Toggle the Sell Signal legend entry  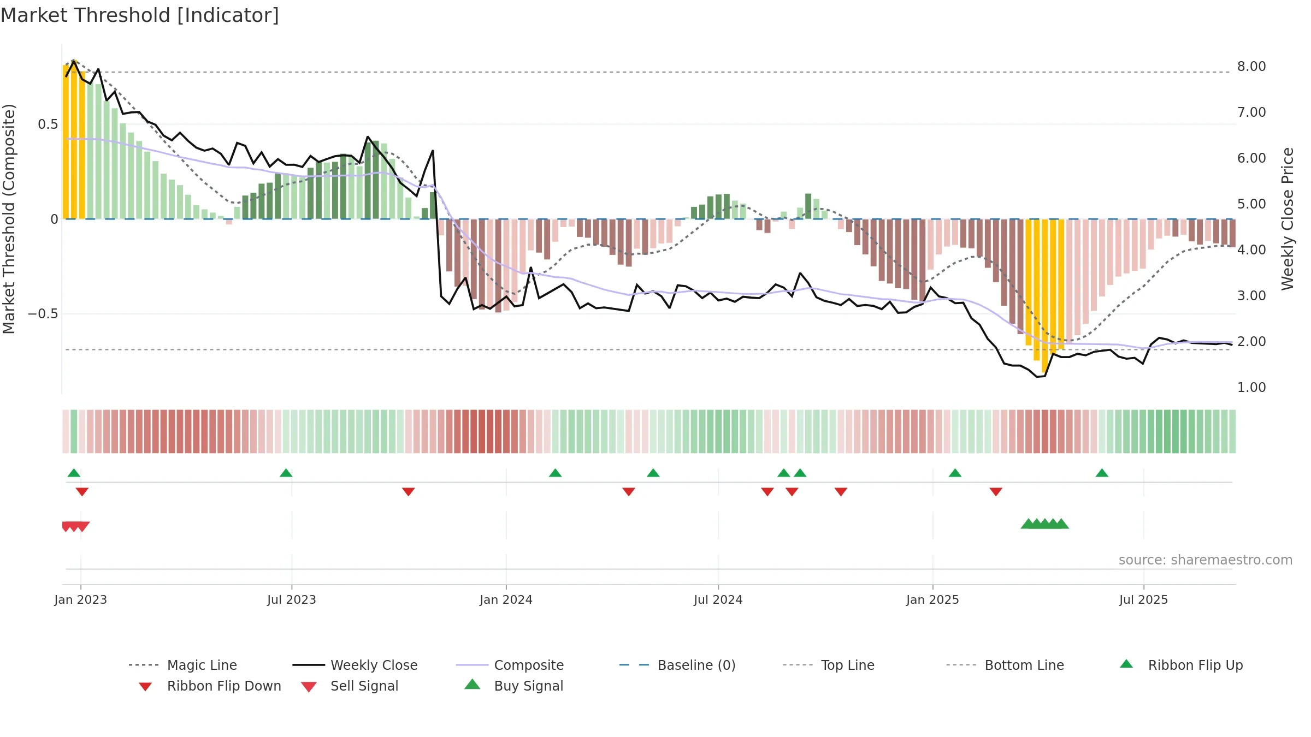pos(350,686)
